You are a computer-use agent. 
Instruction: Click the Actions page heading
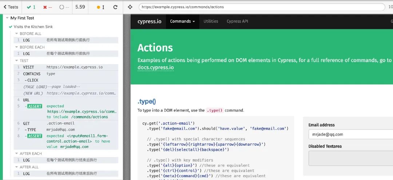coord(155,48)
